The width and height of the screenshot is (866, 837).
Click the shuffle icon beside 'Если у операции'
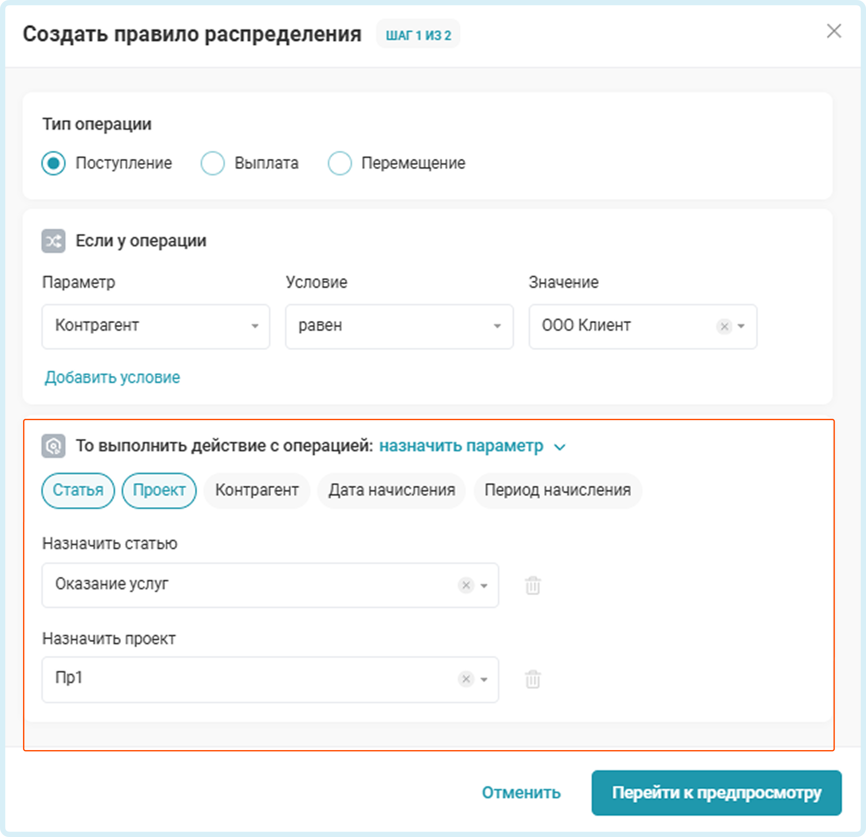[53, 241]
